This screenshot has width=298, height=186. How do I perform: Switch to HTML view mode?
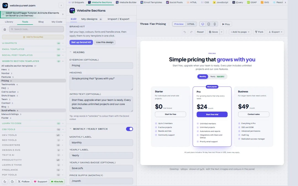191,24
